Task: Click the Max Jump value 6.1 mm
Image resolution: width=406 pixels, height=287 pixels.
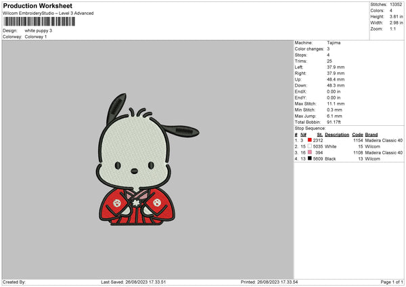Action: point(334,116)
